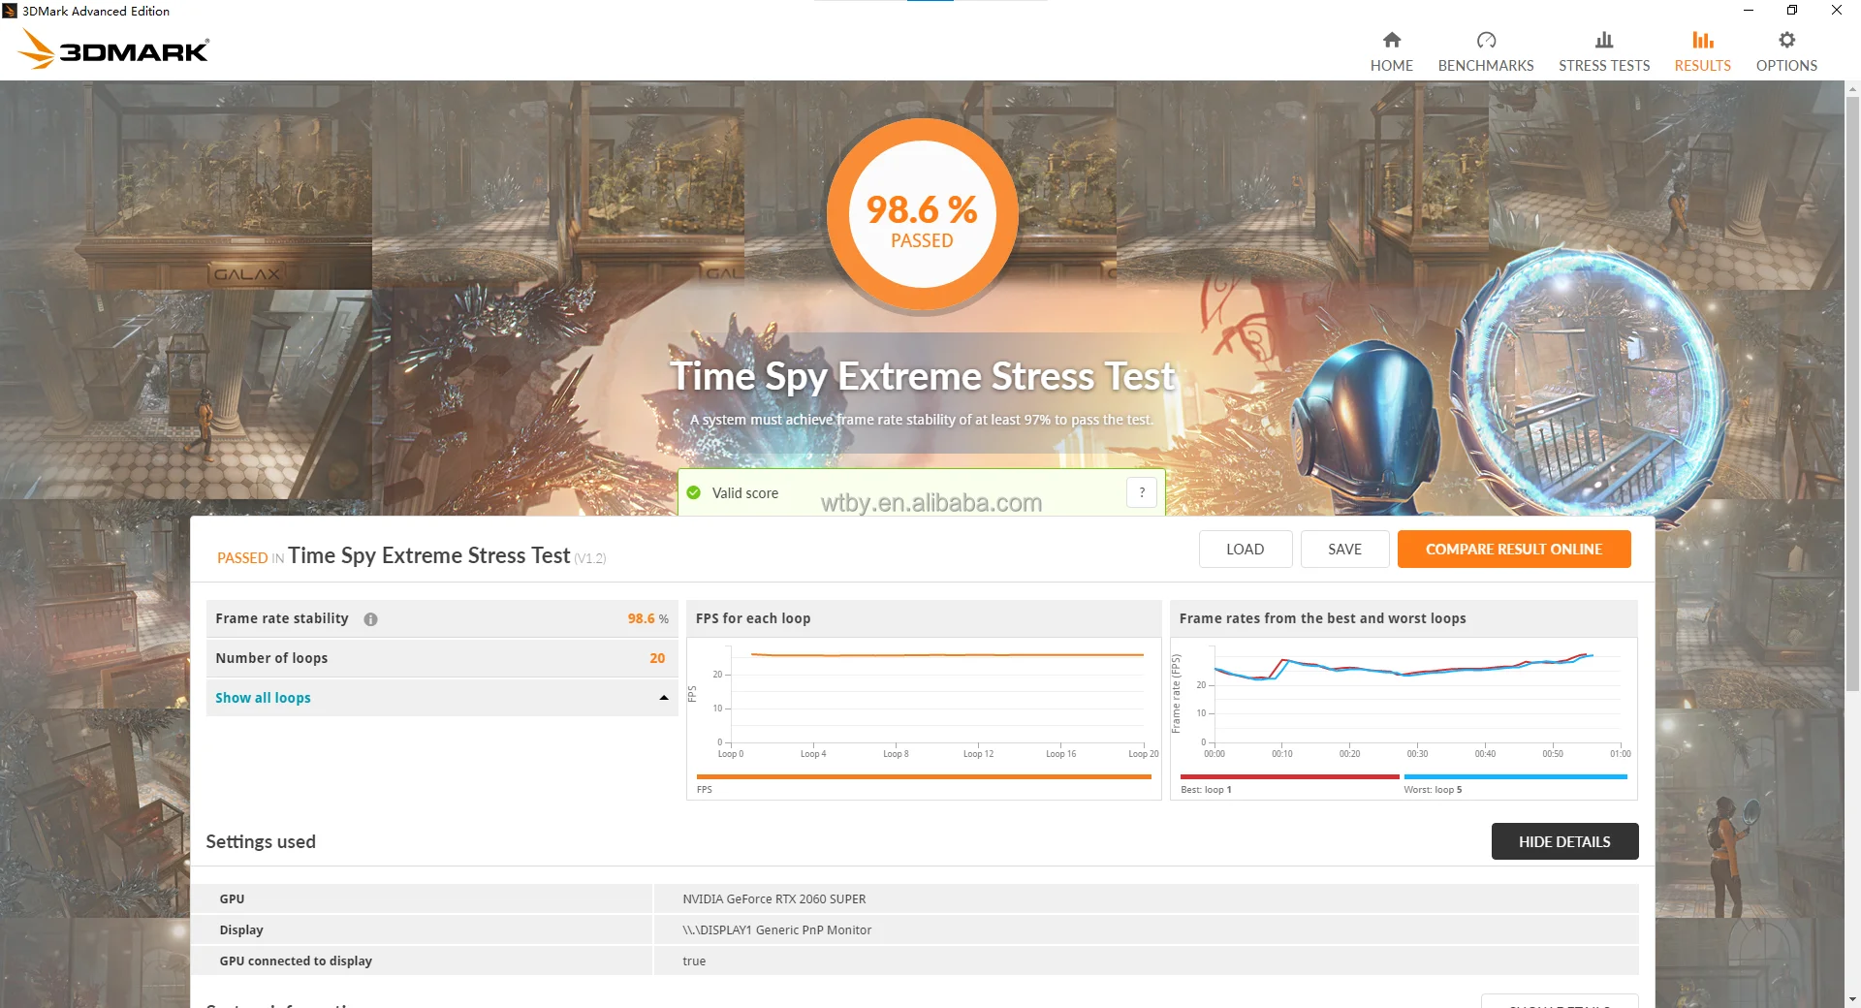Click the red Best loop legend bar
This screenshot has width=1861, height=1008.
coord(1290,776)
